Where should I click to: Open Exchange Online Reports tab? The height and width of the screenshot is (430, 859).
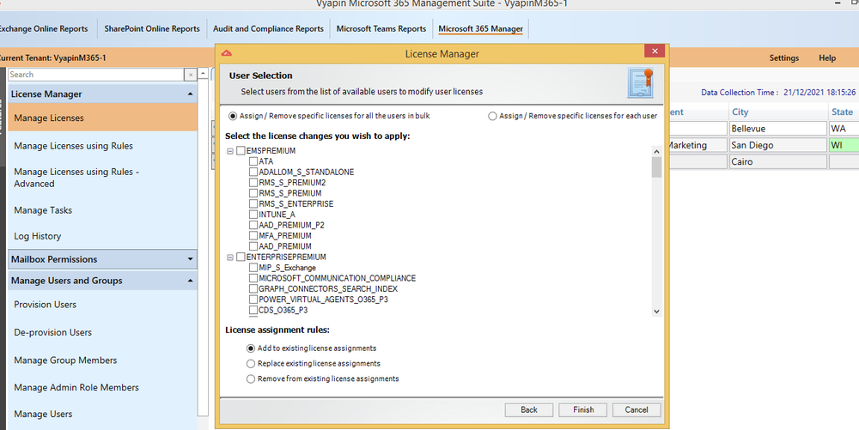click(x=43, y=29)
